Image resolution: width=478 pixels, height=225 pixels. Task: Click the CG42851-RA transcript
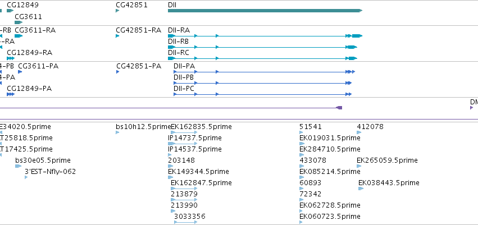tap(117, 36)
